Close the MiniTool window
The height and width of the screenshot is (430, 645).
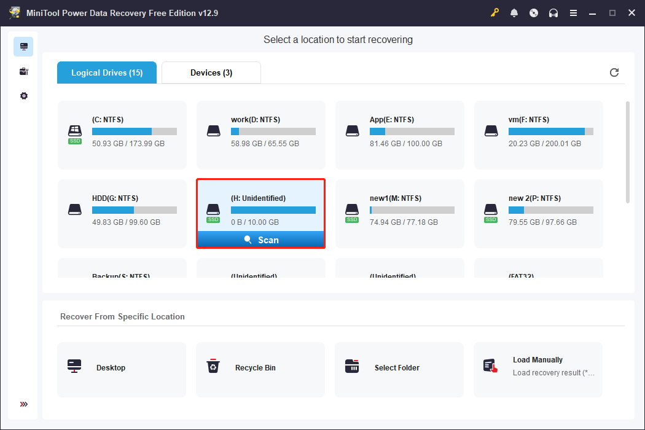(632, 13)
